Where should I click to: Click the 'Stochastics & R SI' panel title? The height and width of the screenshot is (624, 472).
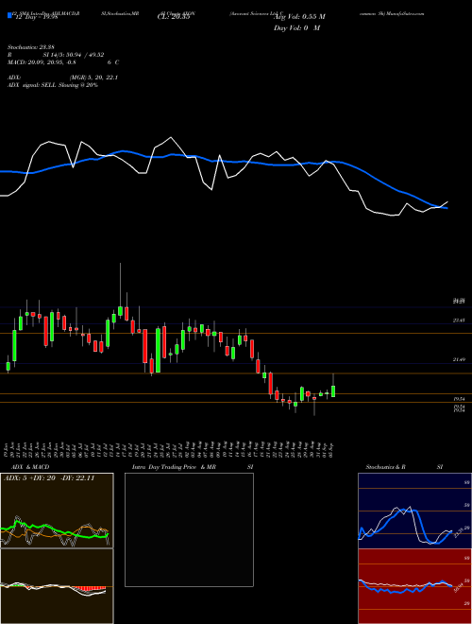404,467
